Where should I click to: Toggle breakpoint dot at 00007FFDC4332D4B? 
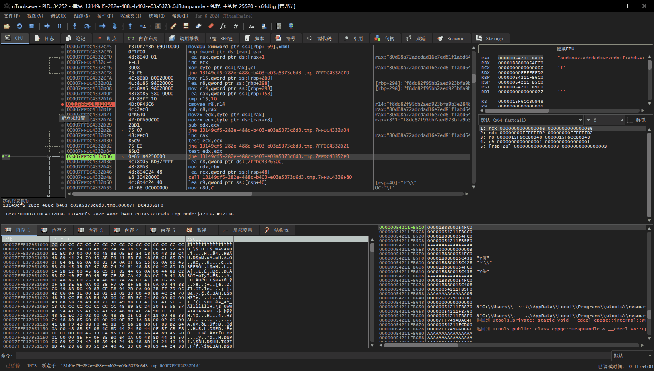pos(62,177)
